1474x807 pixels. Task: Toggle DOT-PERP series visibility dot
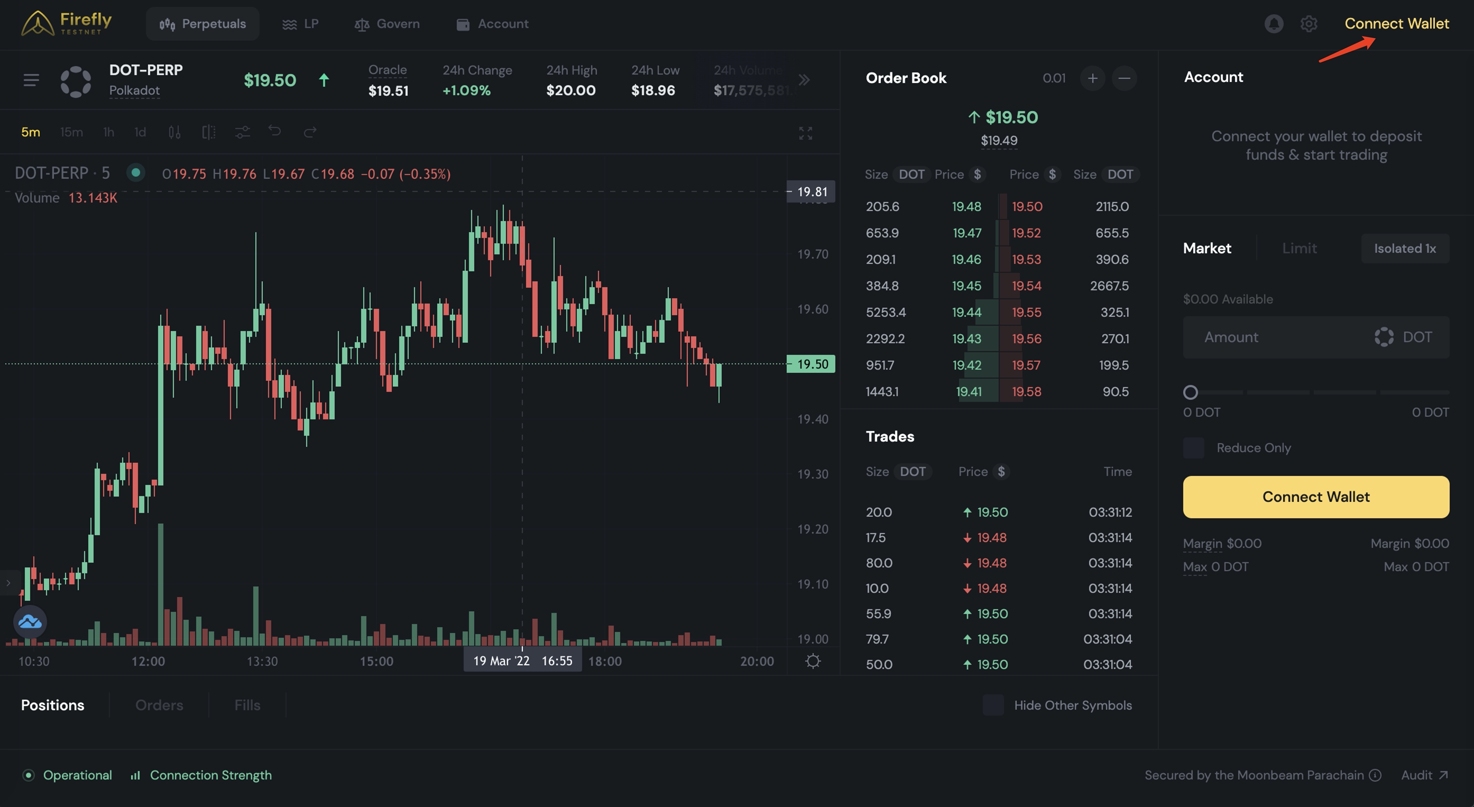(x=136, y=172)
